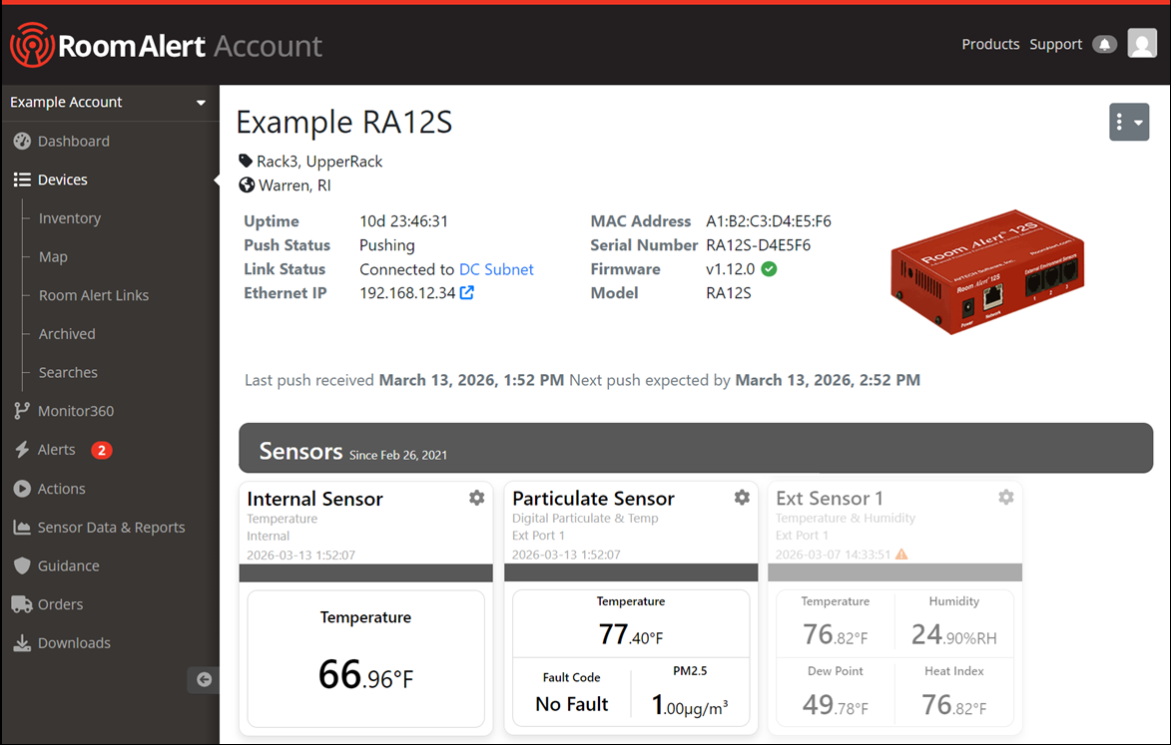The image size is (1171, 745).
Task: Open Alerts with 2 badge
Action: click(57, 450)
